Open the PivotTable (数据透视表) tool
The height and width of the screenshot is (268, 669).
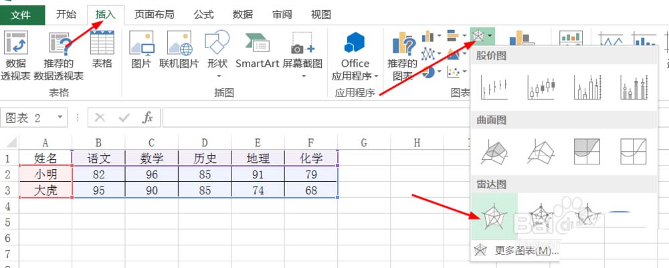coord(16,55)
